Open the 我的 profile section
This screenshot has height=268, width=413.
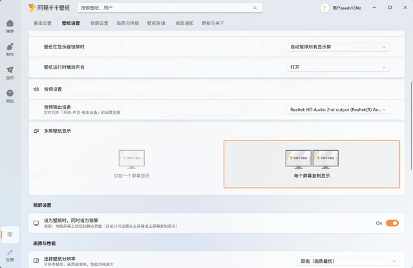(10, 96)
